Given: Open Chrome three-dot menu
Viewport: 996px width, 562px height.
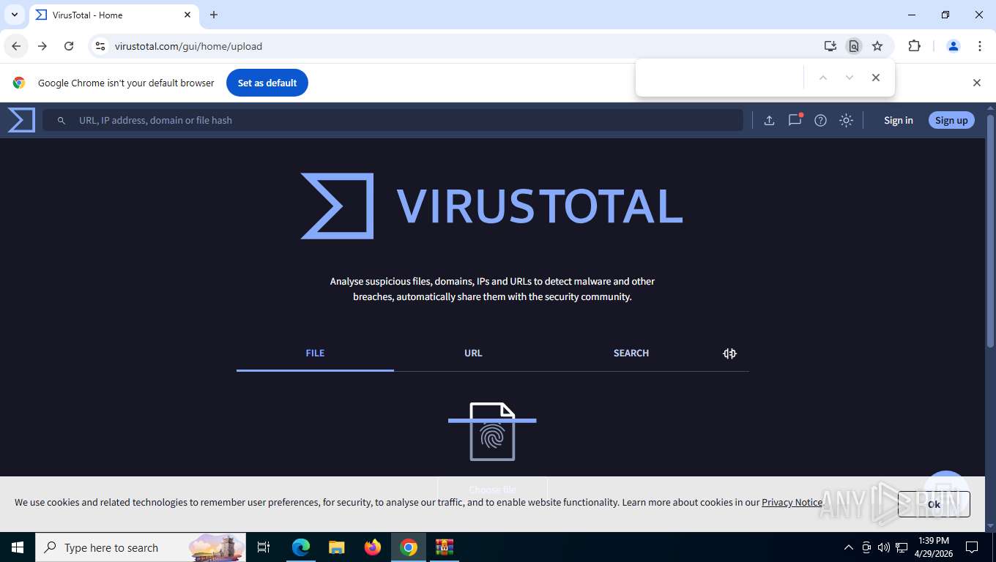Looking at the screenshot, I should 980,46.
